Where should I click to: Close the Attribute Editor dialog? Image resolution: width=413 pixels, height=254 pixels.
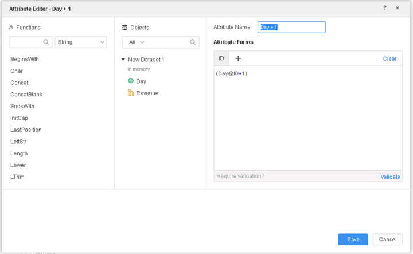tap(398, 8)
